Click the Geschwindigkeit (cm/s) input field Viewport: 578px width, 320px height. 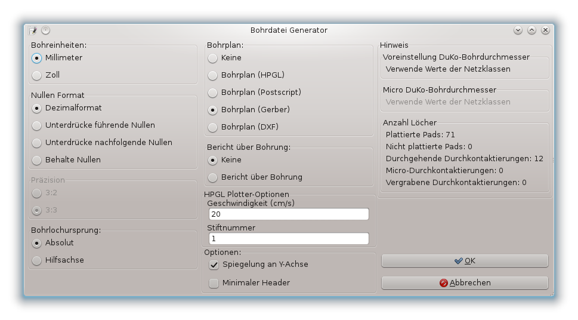tap(289, 214)
